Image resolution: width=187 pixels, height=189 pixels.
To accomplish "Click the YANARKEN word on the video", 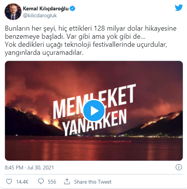I will tap(95, 123).
